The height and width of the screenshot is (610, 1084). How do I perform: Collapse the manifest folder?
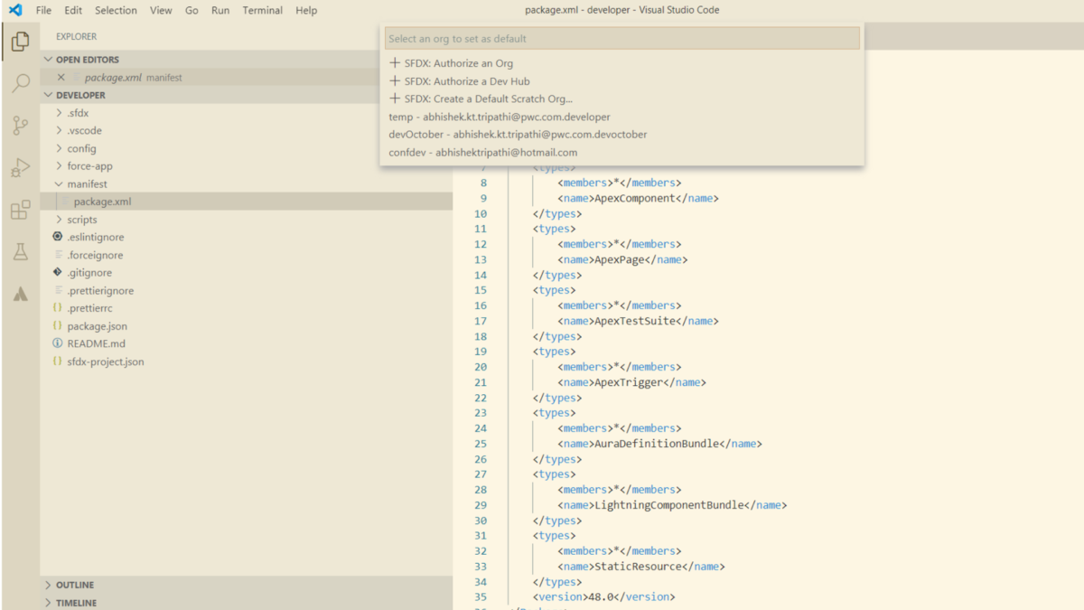pos(59,183)
